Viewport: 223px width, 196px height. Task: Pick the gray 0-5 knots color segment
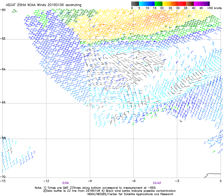click(135, 4)
